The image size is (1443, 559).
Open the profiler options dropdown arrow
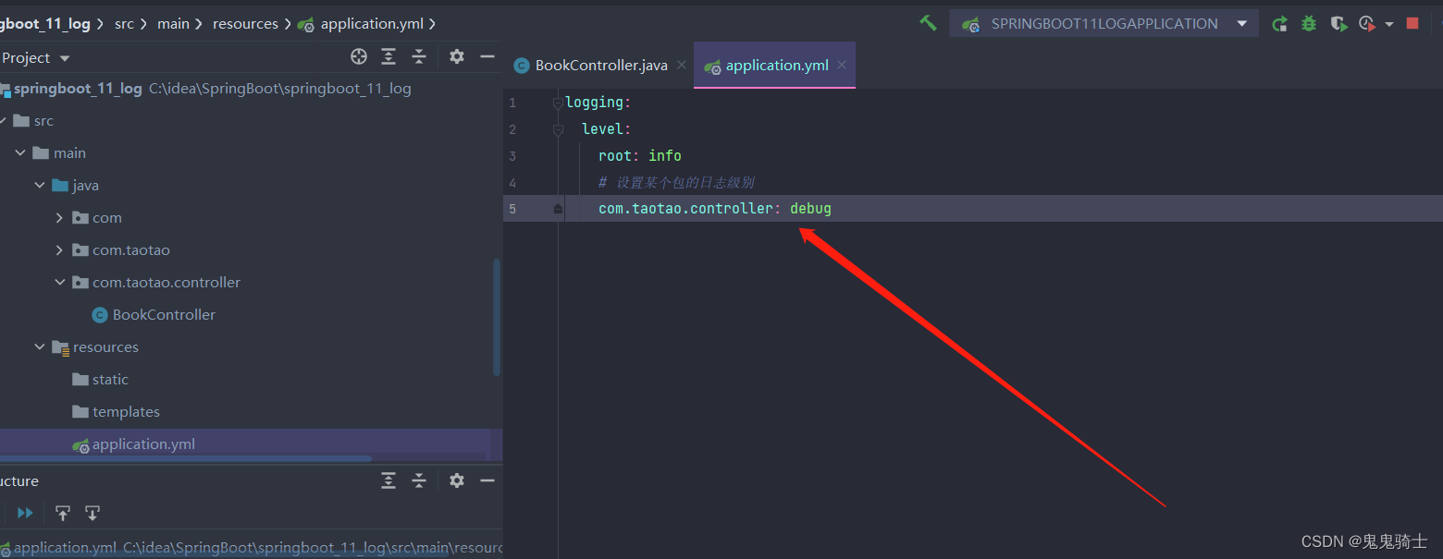1389,24
